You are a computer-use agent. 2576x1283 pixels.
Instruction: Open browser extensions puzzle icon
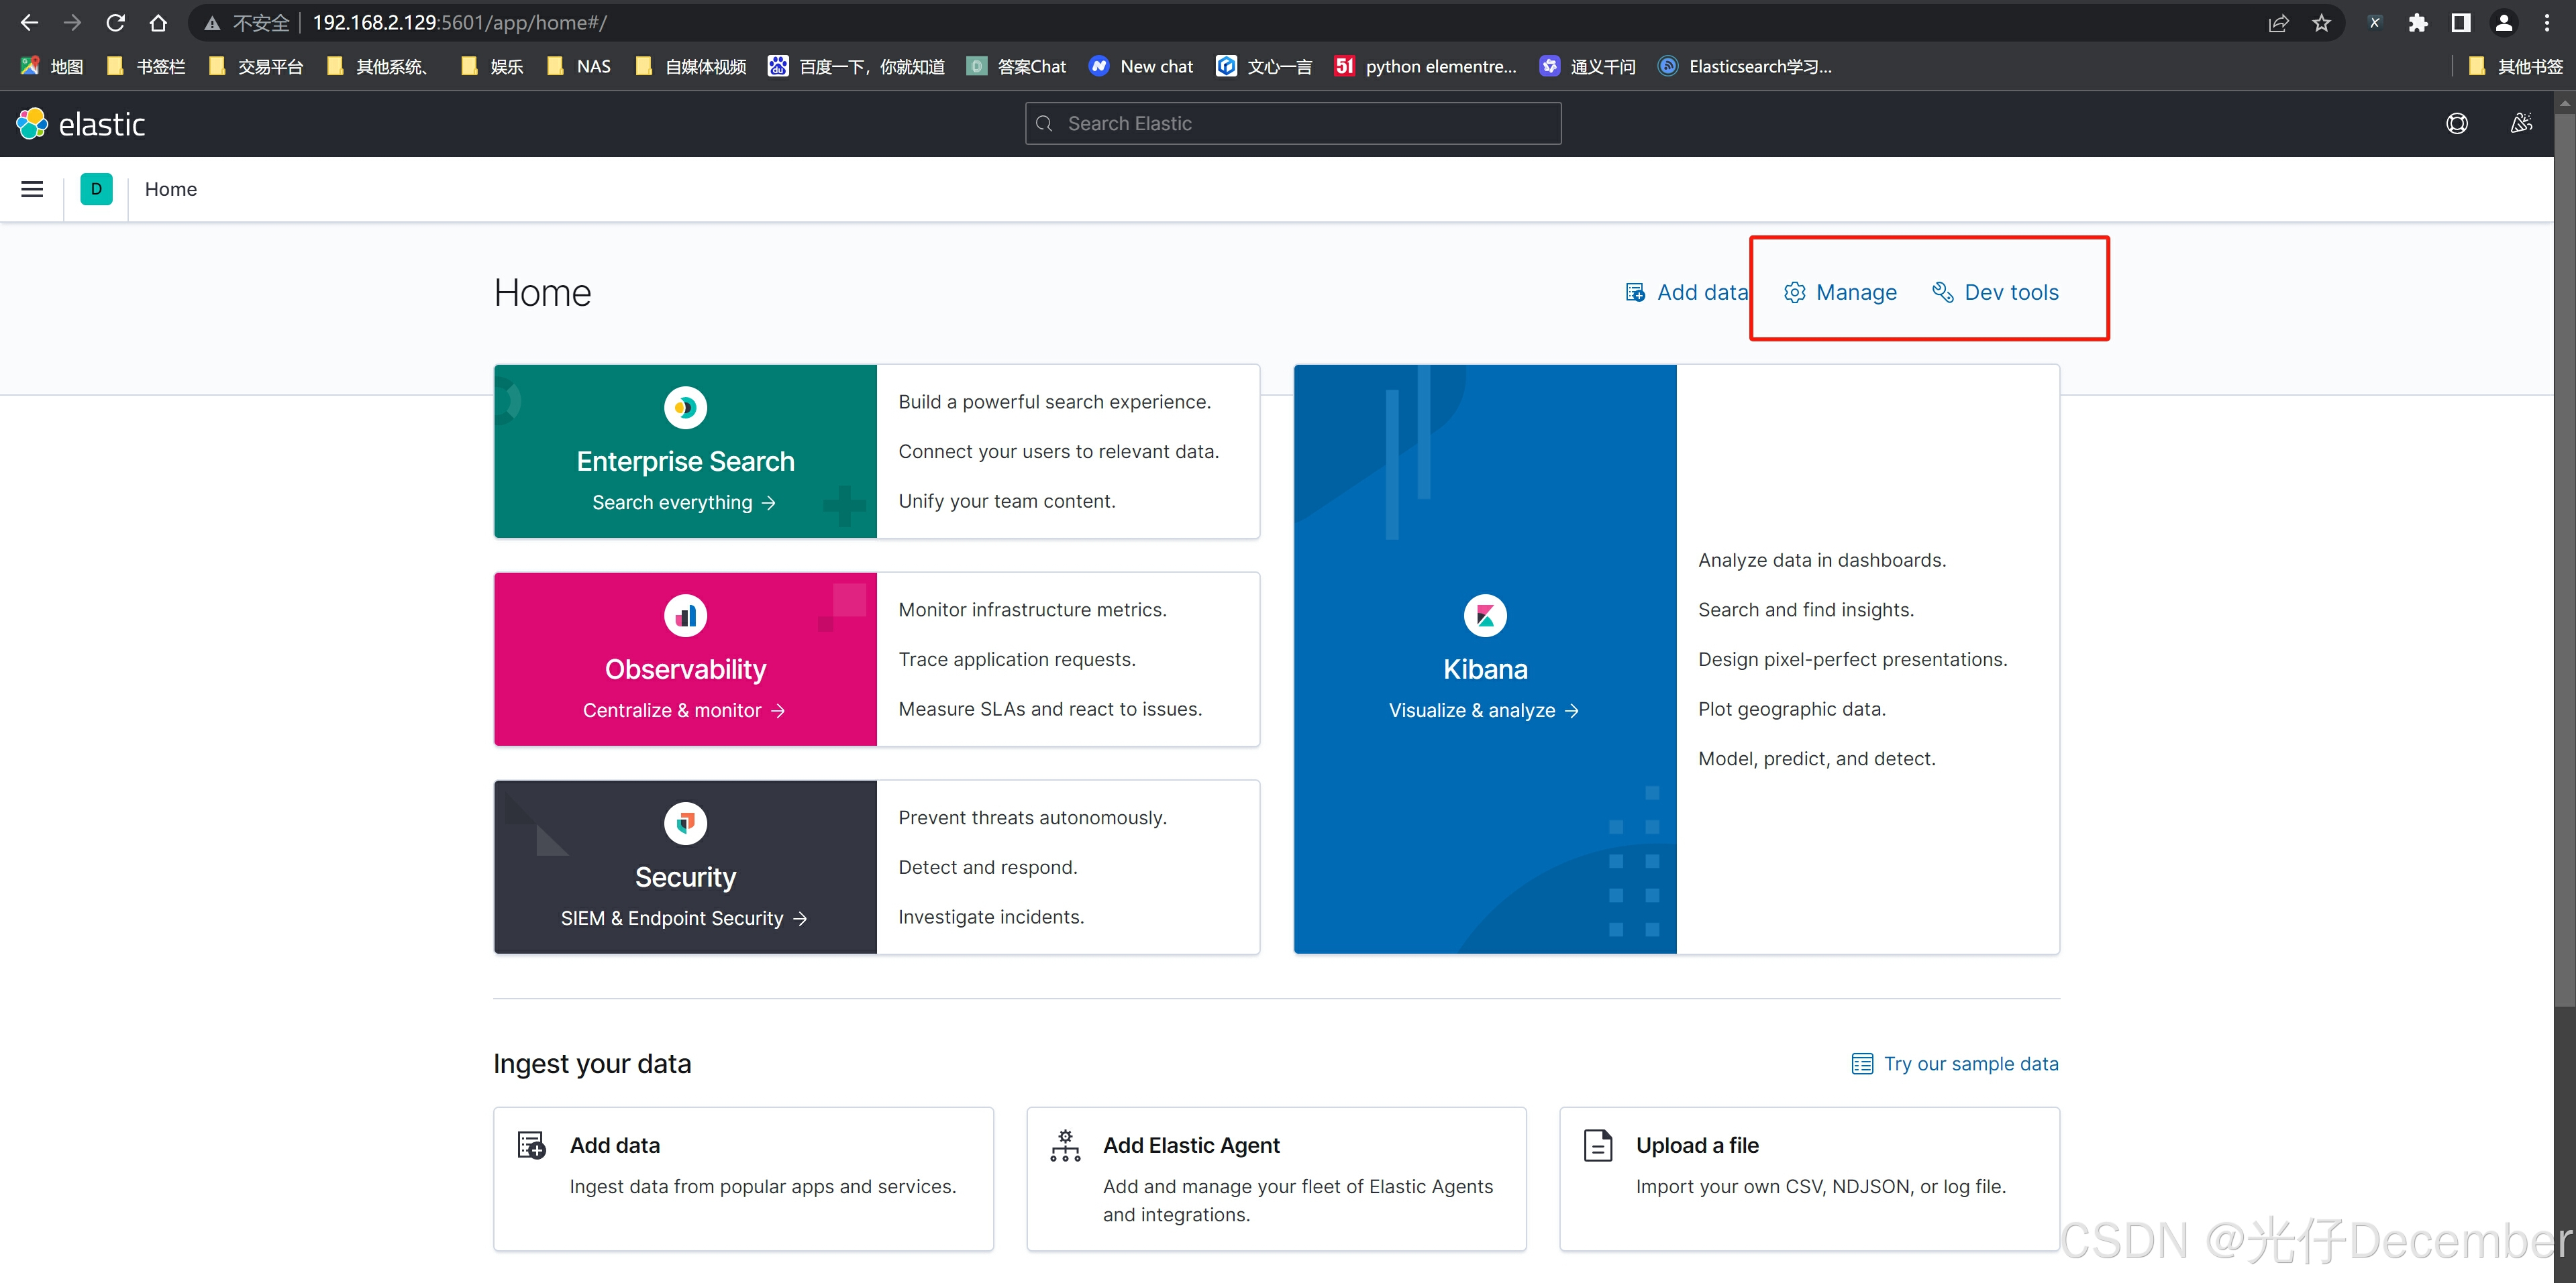pyautogui.click(x=2418, y=23)
